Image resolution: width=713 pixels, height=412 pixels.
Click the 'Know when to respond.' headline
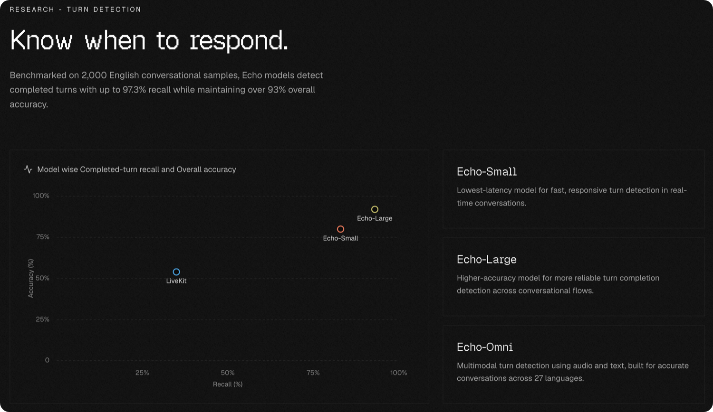149,40
